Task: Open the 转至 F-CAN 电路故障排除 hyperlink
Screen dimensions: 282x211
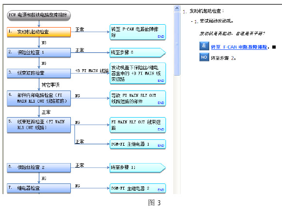Action: click(239, 47)
